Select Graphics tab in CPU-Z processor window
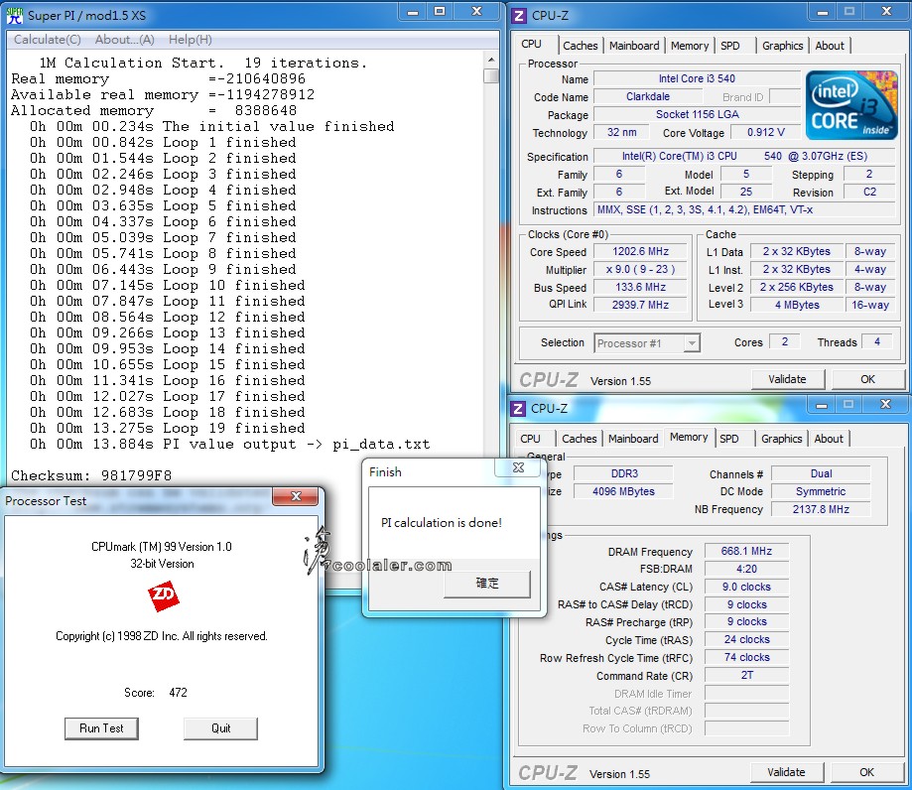The height and width of the screenshot is (790, 912). 782,46
